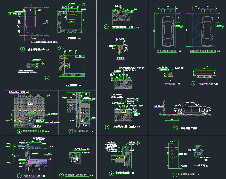Select the circled number 8 marker
Screen dimensions: 226x179
coord(176,128)
